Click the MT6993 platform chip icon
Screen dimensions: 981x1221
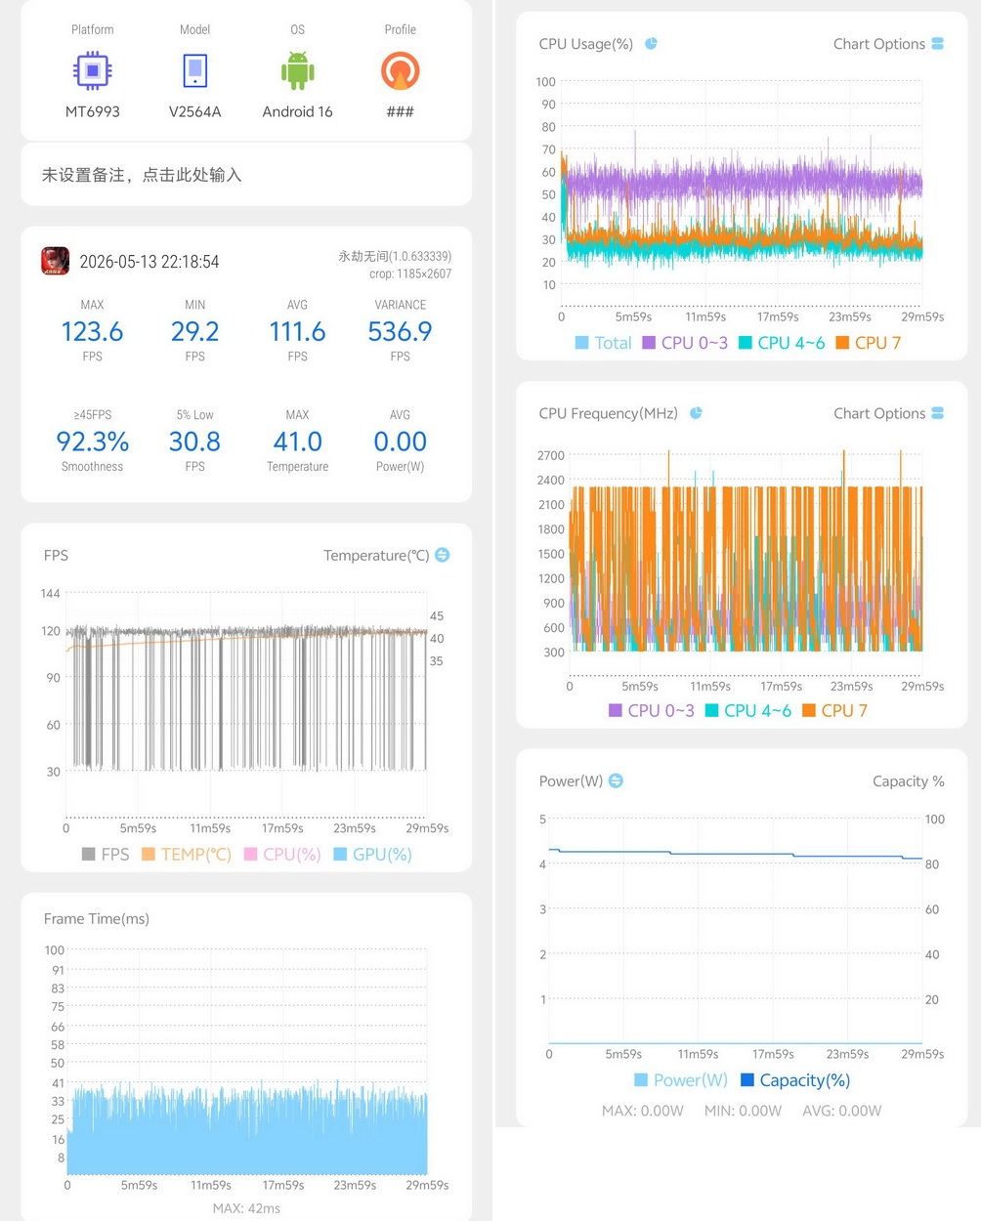pyautogui.click(x=93, y=71)
